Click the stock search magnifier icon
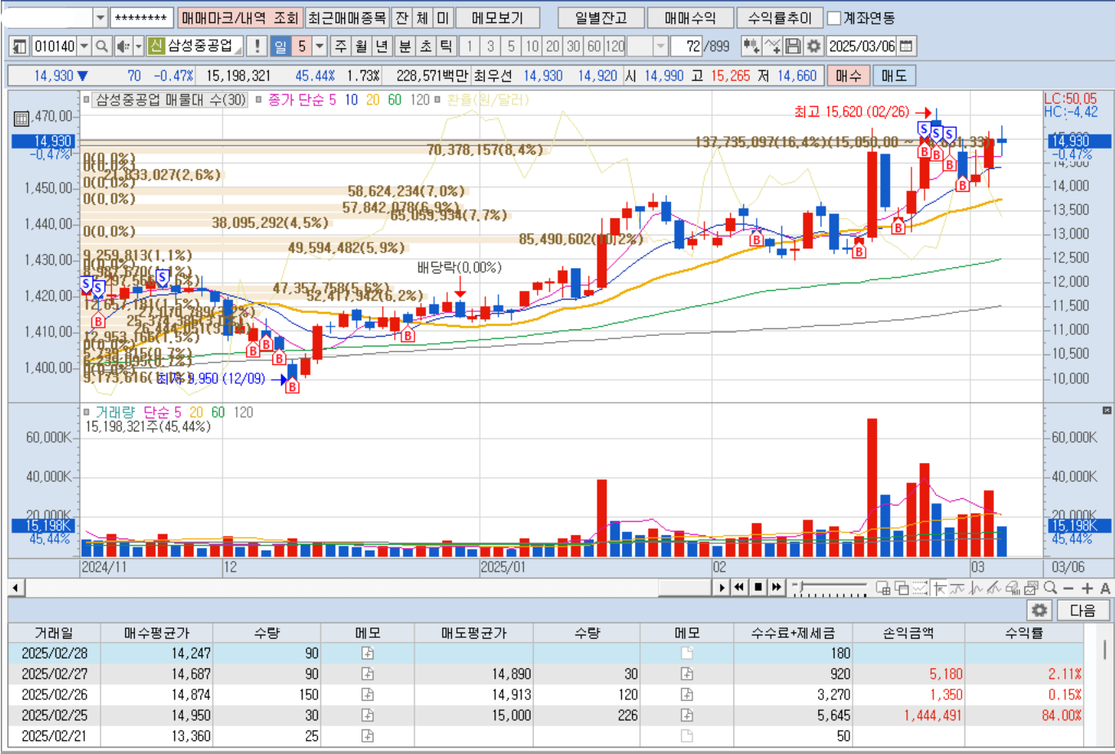Viewport: 1115px width, 754px height. [102, 46]
